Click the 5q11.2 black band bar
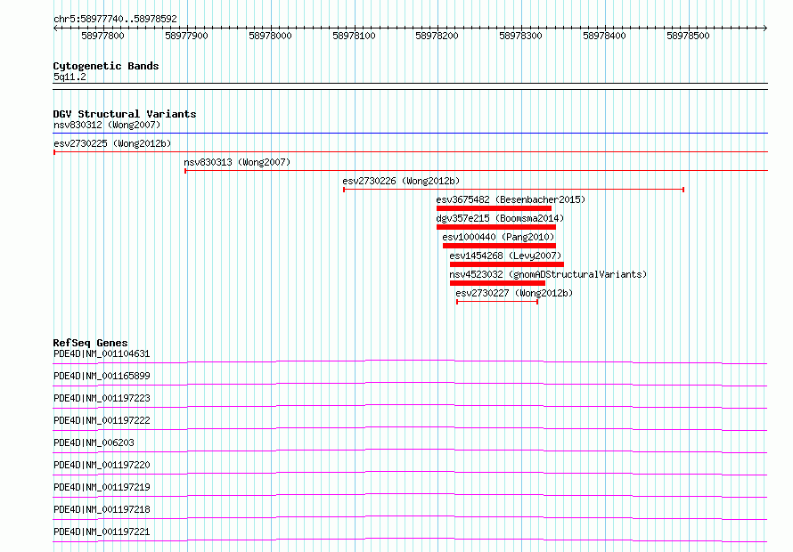793x552 pixels. pos(410,86)
